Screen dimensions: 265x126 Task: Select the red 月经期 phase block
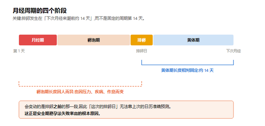(x=38, y=40)
